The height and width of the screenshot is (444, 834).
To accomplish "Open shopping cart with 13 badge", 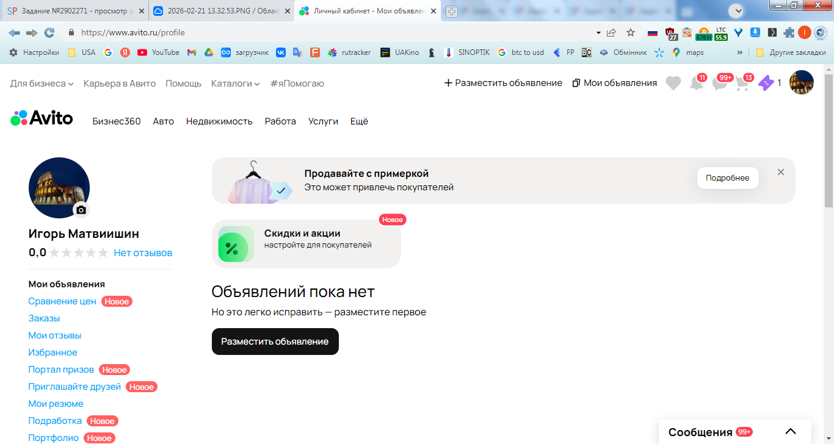I will pyautogui.click(x=742, y=83).
